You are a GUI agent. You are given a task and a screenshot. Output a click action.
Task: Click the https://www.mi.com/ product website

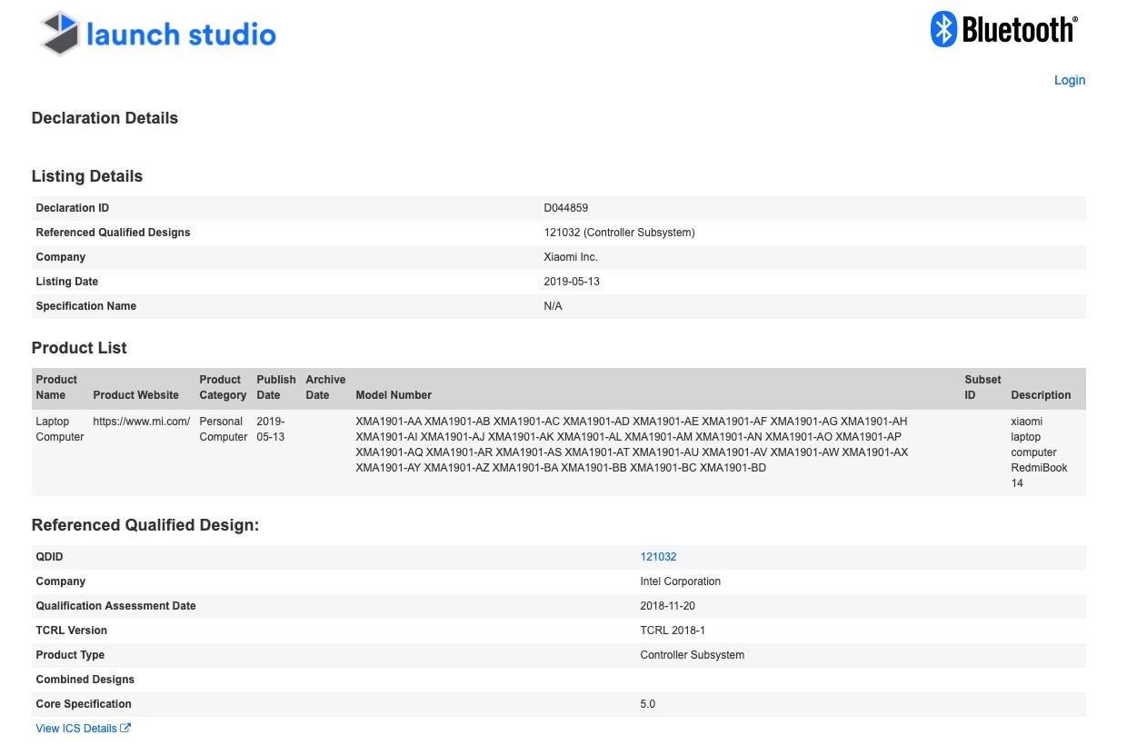(141, 422)
